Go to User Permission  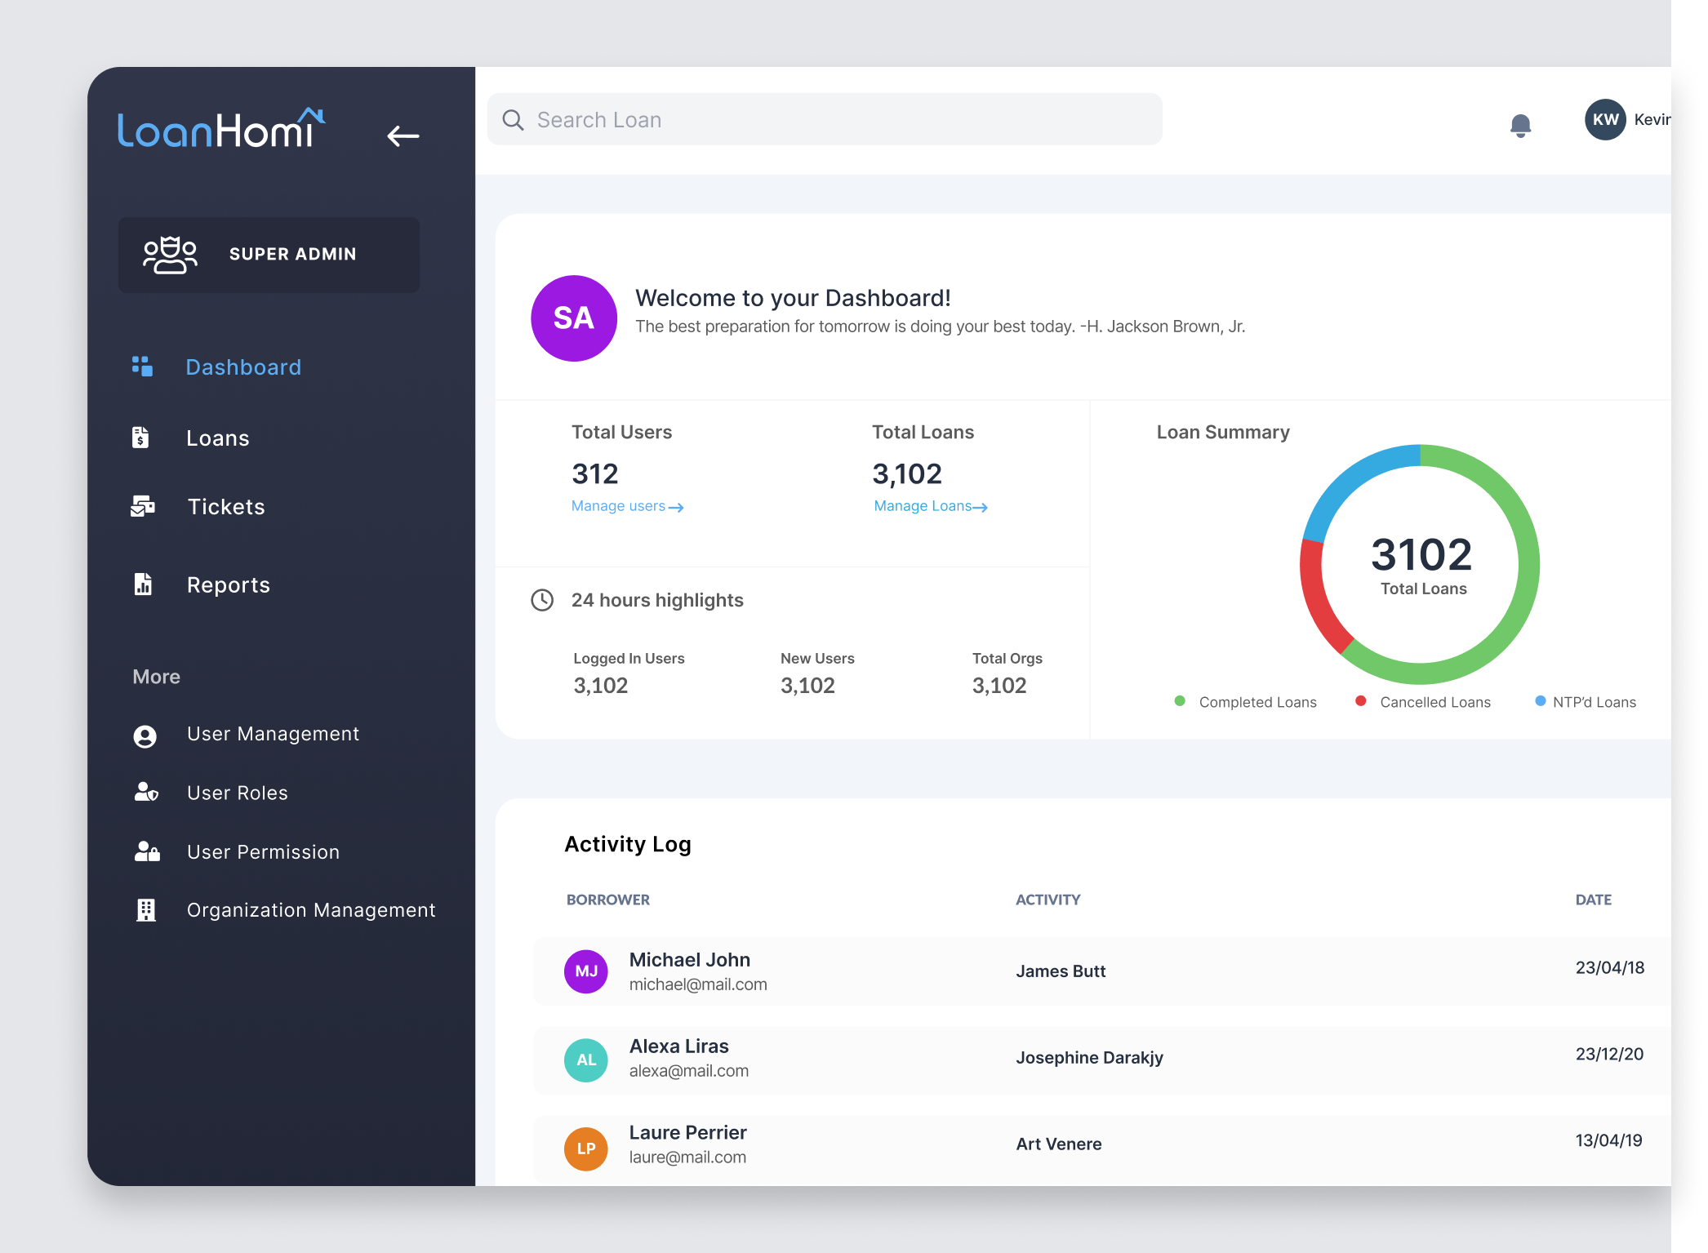pos(263,852)
